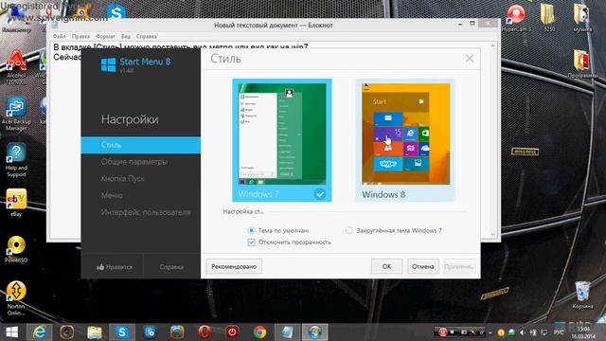Open Google Chrome from taskbar
This screenshot has width=606, height=341.
click(x=260, y=332)
